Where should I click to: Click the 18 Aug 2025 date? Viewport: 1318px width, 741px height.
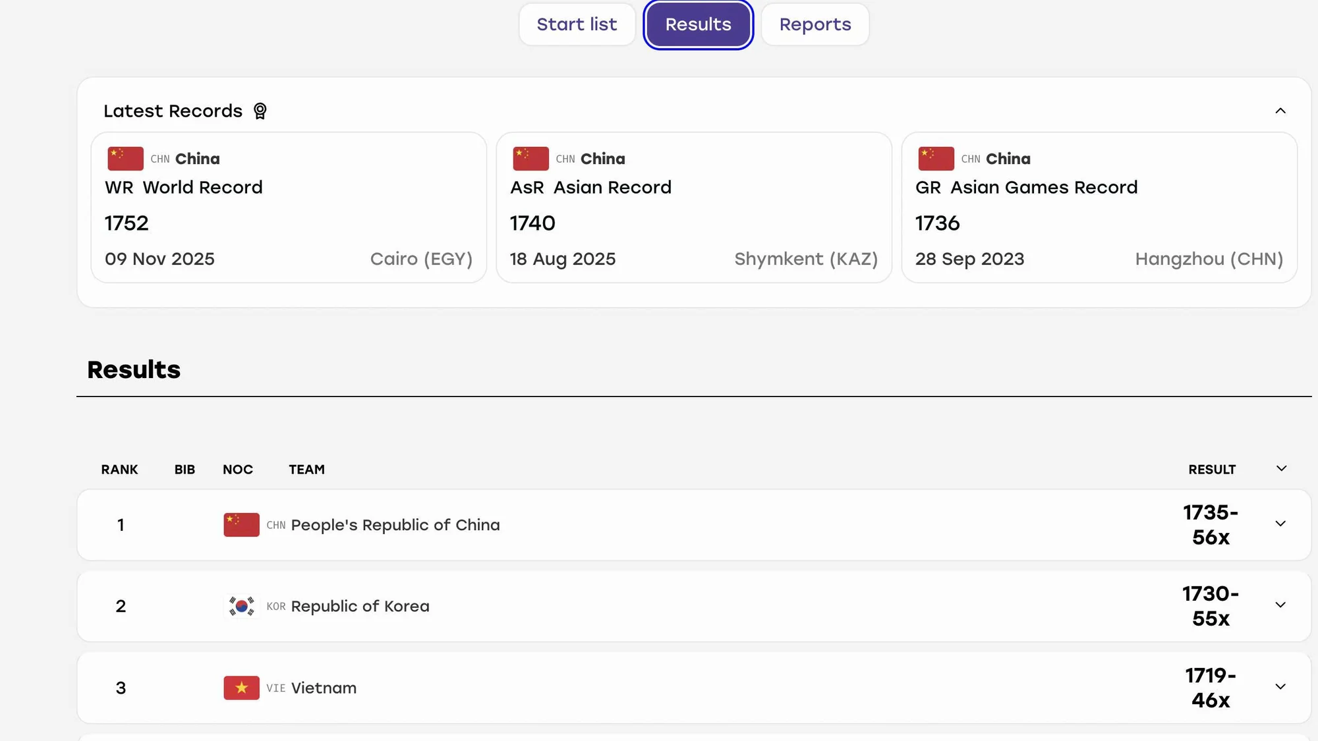563,259
